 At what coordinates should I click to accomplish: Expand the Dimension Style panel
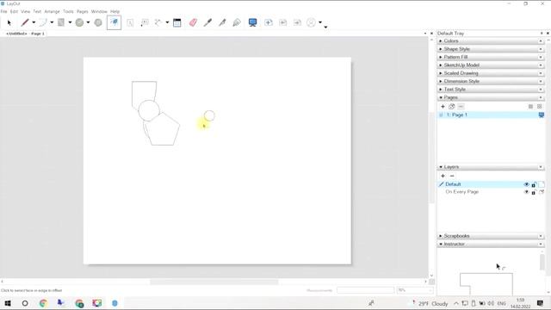pyautogui.click(x=491, y=82)
